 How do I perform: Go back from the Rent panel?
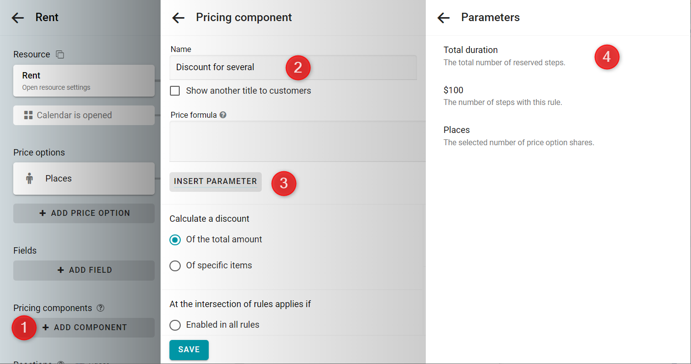tap(18, 18)
